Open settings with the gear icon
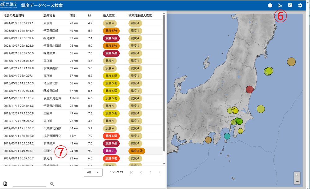Viewport: 310px width, 189px height. [x=300, y=5]
